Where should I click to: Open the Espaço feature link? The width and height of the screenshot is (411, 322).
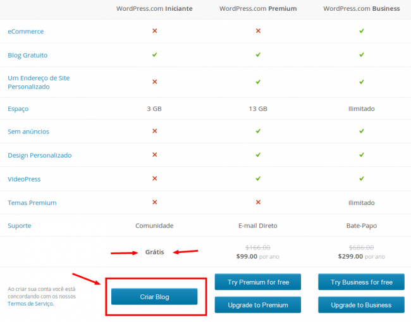18,109
